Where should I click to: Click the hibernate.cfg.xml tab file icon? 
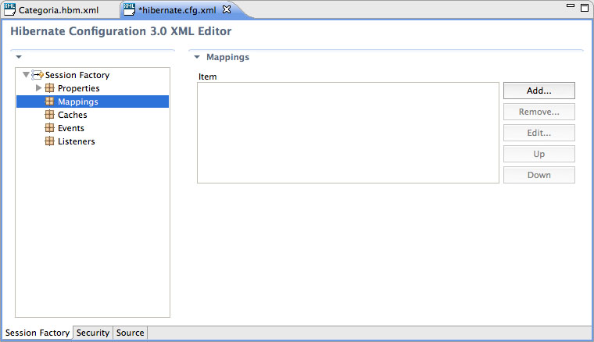129,9
